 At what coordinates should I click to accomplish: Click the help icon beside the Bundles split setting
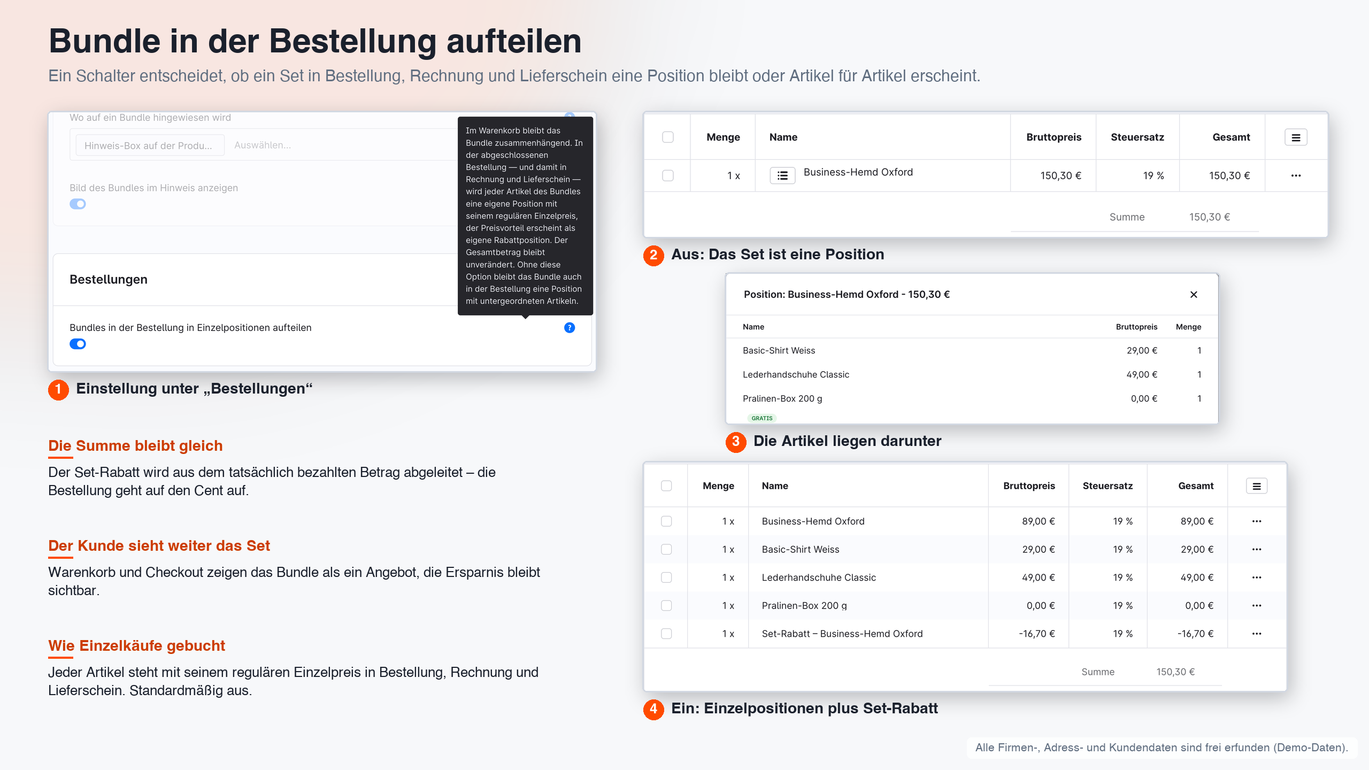tap(570, 327)
